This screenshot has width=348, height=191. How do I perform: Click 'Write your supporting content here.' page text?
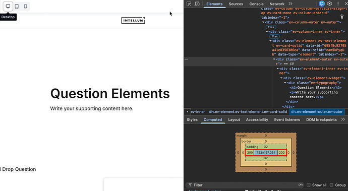[92, 108]
